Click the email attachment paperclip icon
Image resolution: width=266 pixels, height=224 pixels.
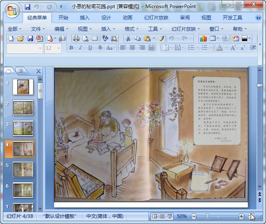62,38
